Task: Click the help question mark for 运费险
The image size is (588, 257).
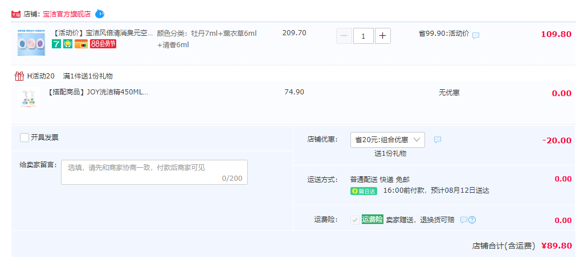Action: pos(472,219)
